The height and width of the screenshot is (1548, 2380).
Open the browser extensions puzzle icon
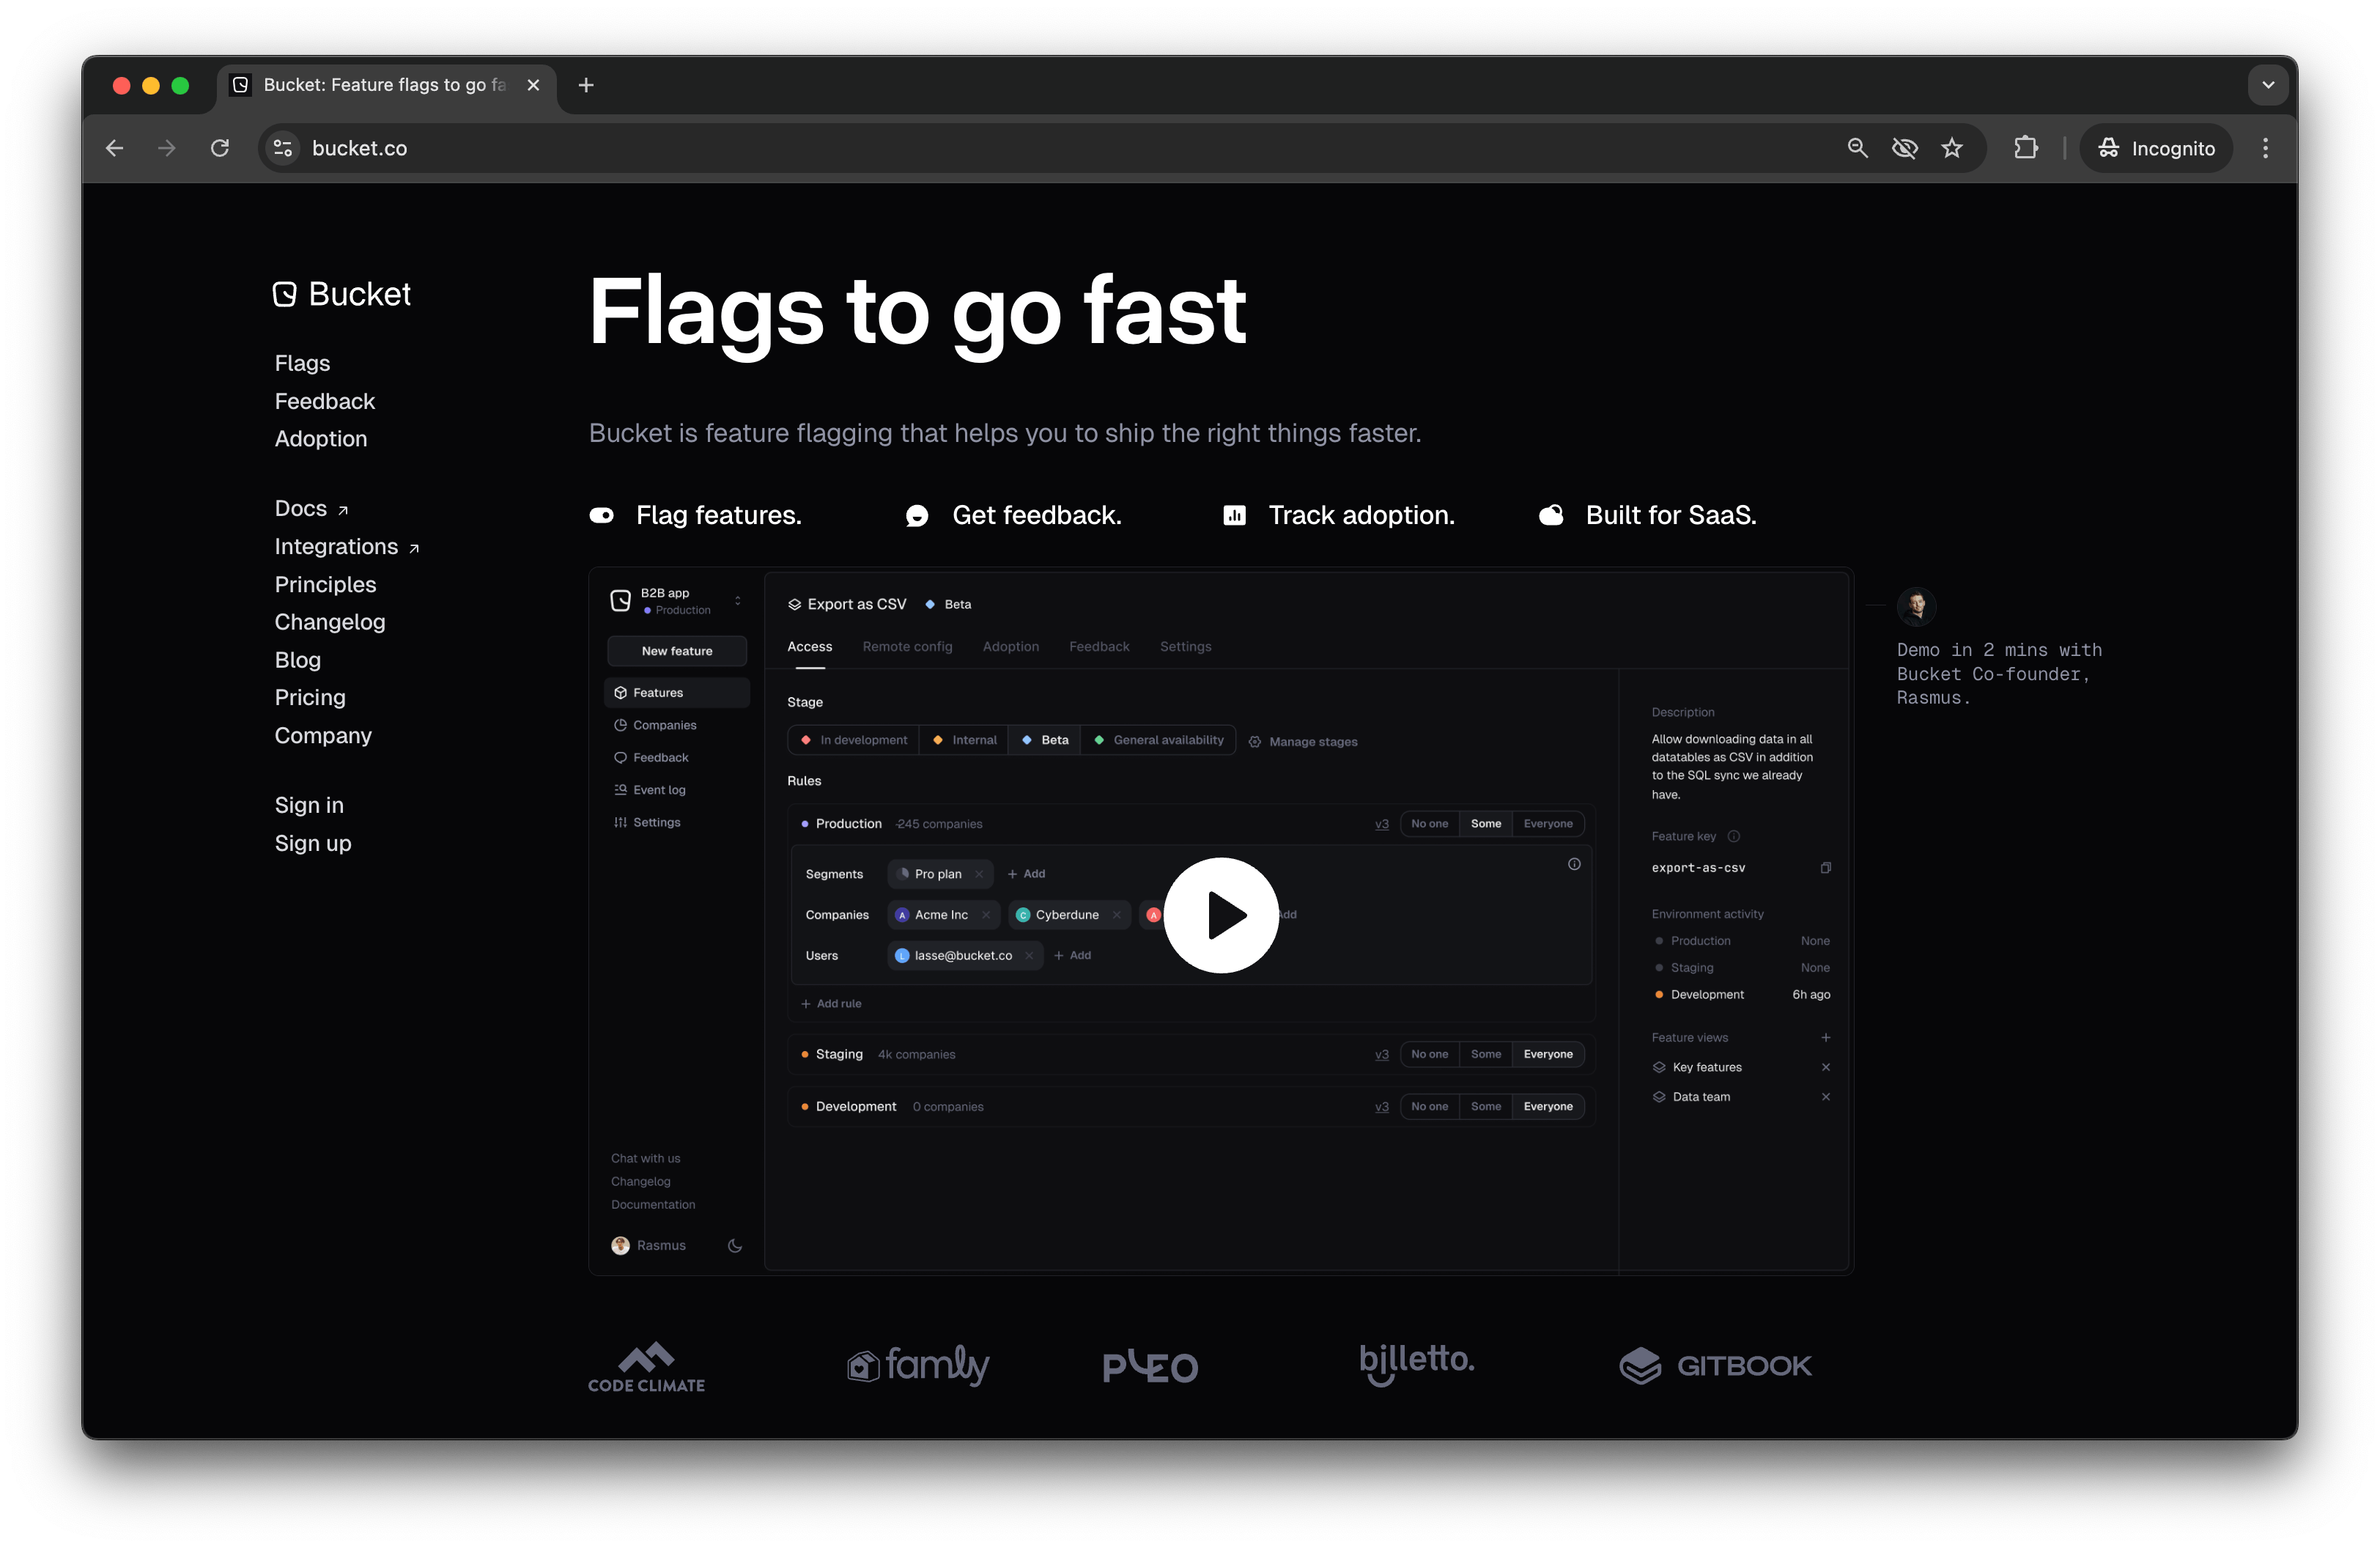(2025, 148)
